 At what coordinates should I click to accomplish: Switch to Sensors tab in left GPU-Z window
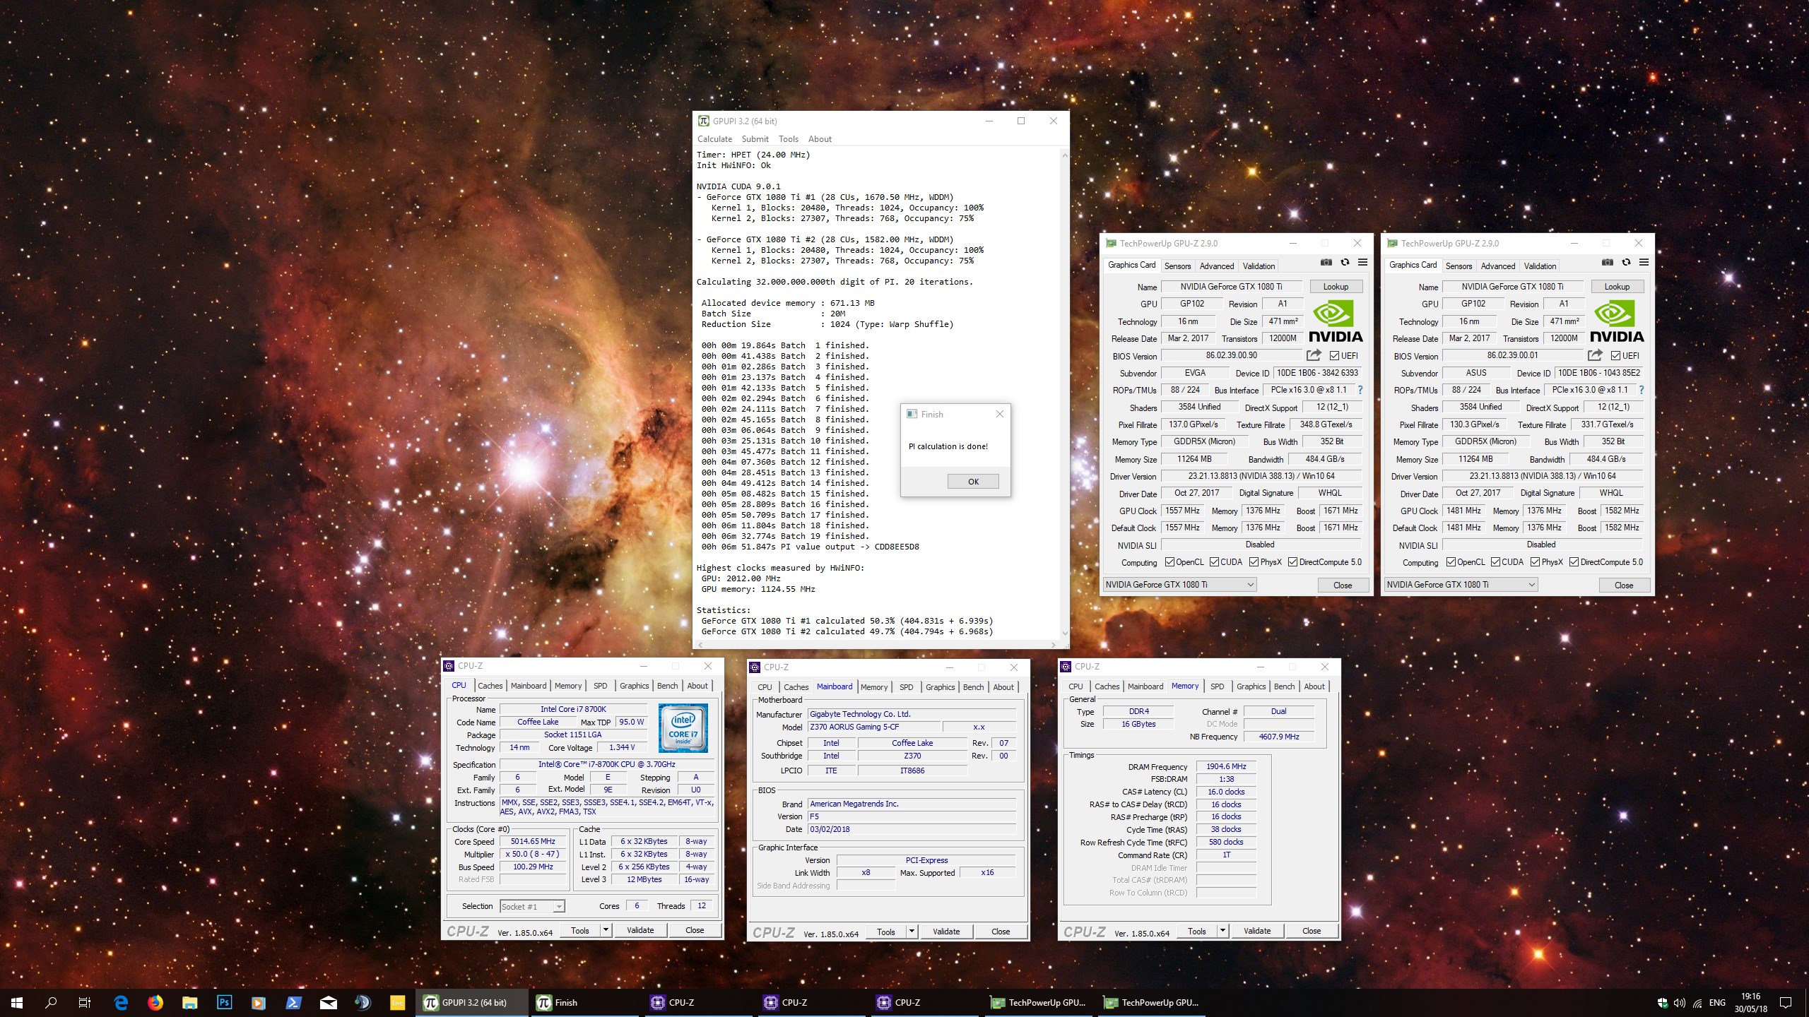coord(1177,266)
